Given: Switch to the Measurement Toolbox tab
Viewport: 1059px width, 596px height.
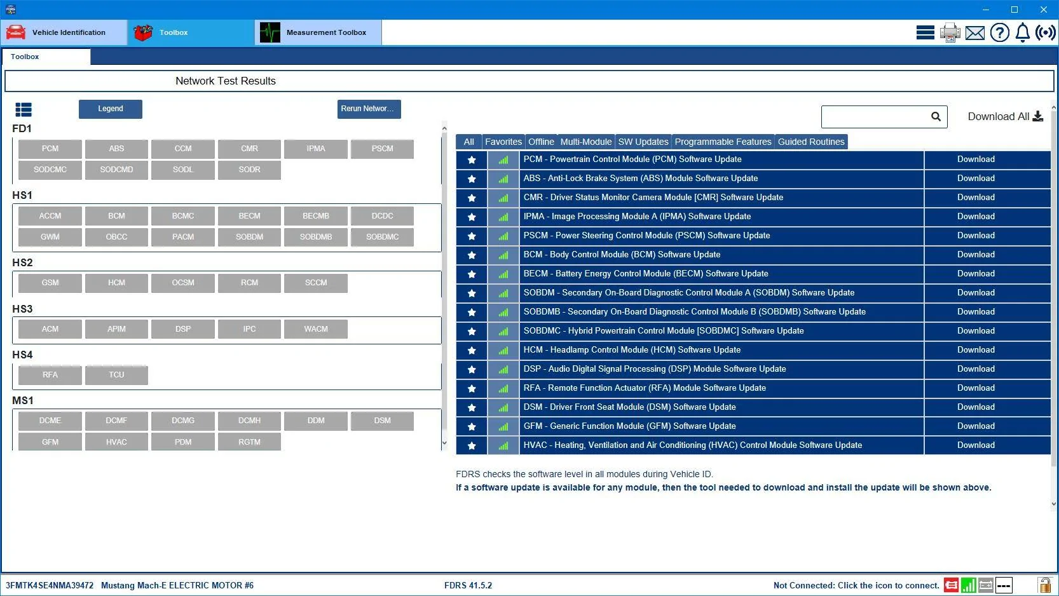Looking at the screenshot, I should click(x=318, y=32).
